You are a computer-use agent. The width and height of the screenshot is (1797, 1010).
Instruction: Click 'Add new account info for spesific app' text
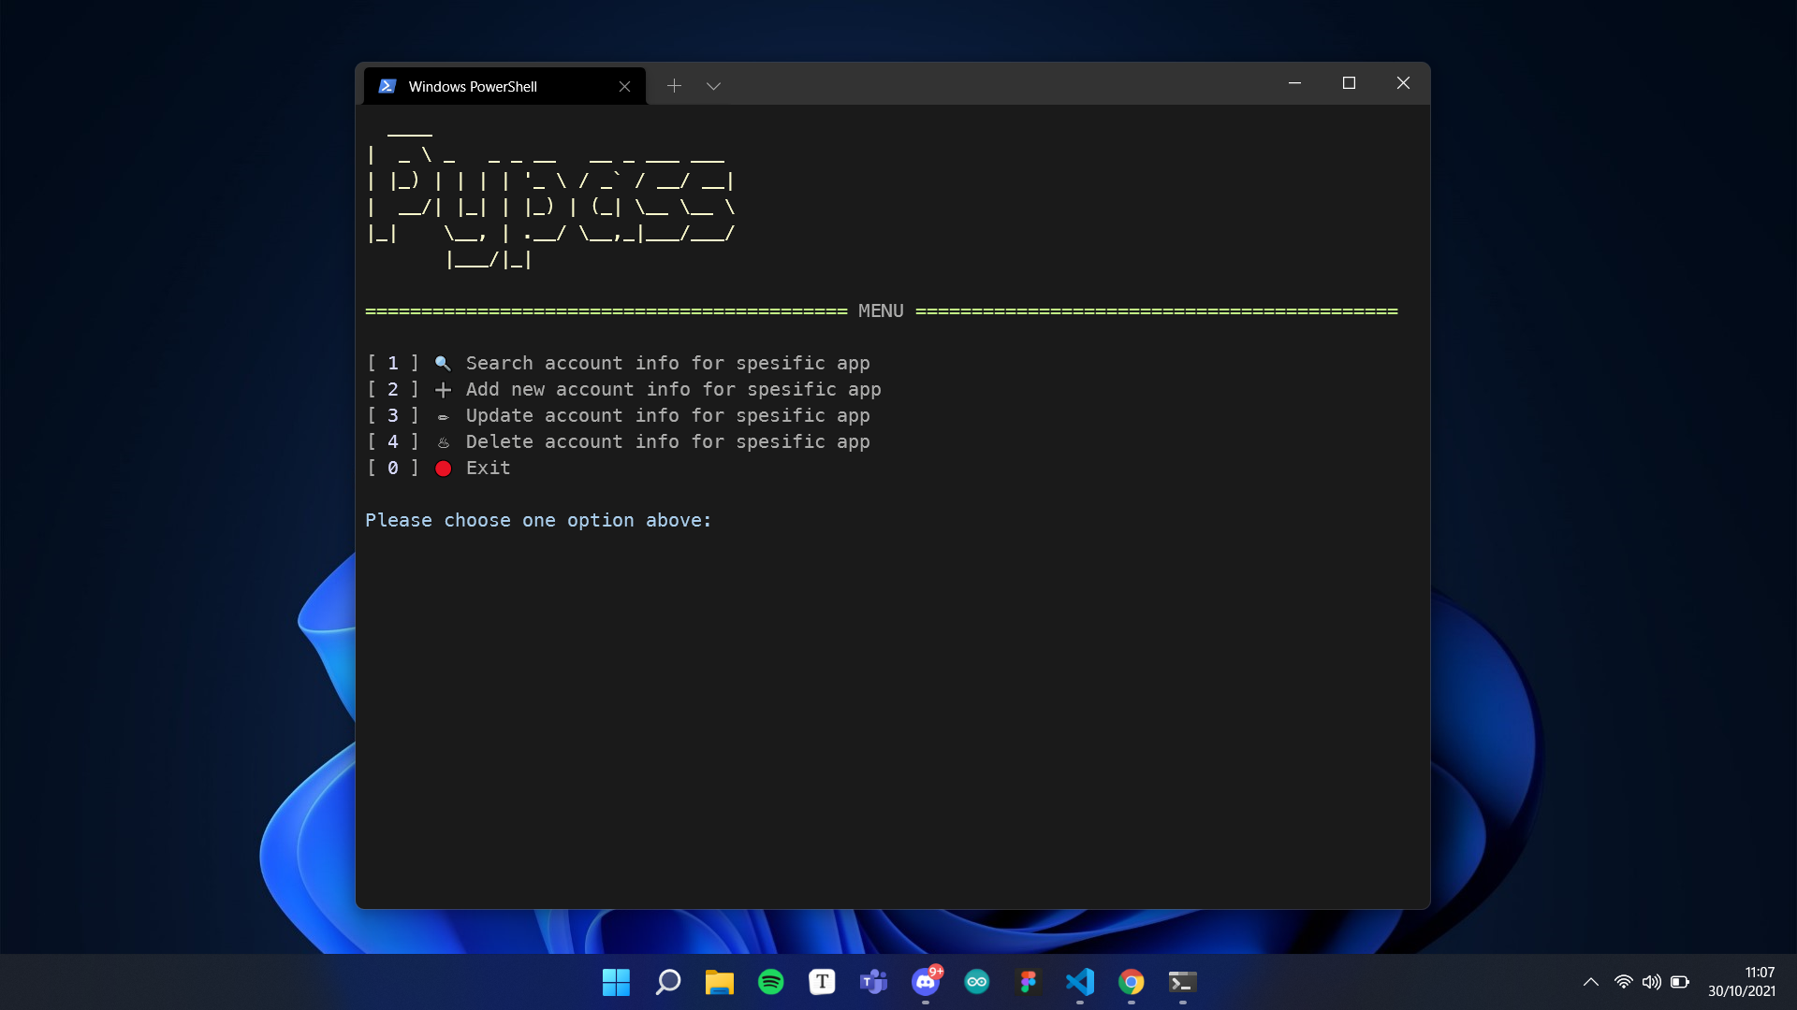(x=674, y=389)
